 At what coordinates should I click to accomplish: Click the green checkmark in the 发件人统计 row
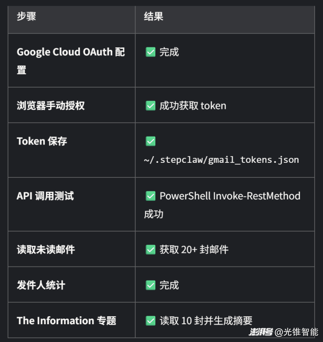(x=150, y=285)
